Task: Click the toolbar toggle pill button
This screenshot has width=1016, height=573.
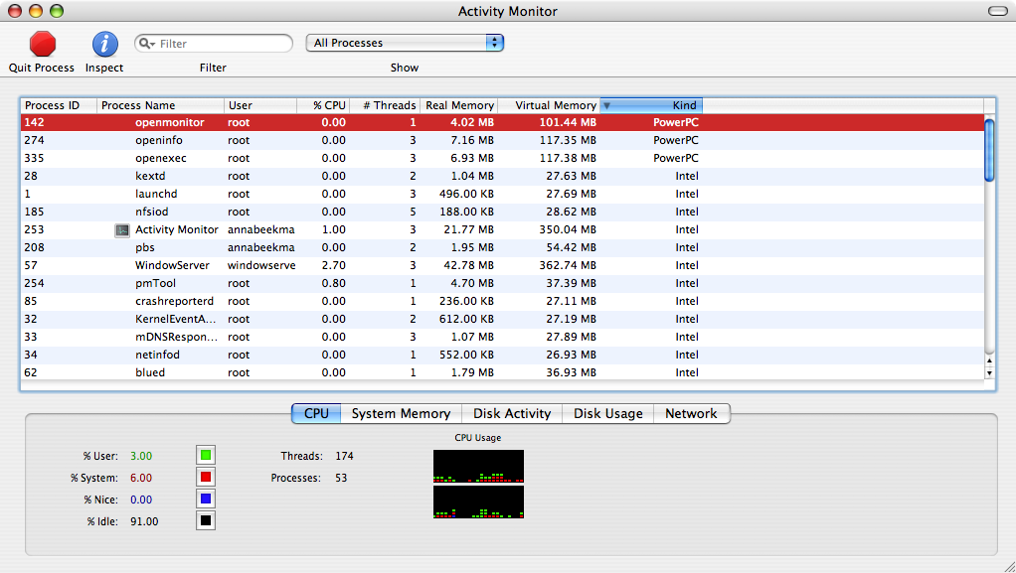Action: click(x=997, y=11)
